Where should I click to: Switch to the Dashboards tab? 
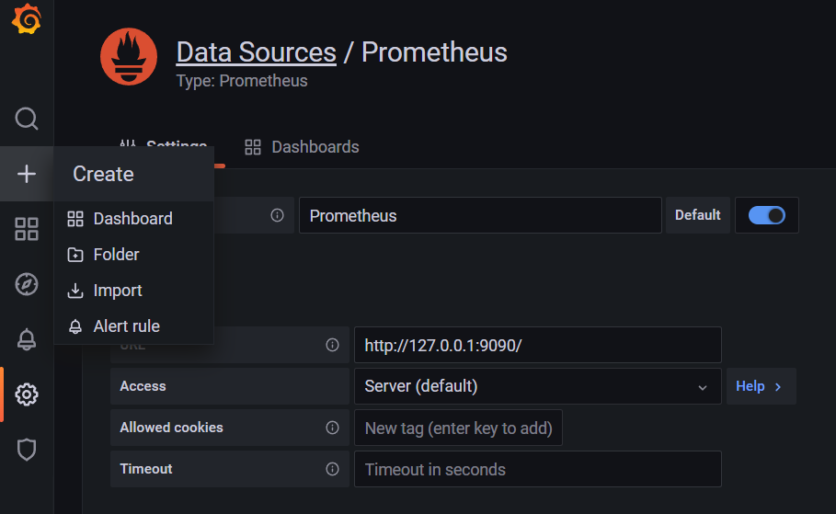(x=303, y=147)
